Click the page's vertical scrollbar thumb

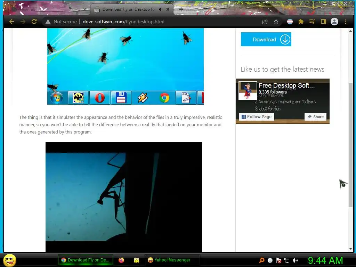351,145
